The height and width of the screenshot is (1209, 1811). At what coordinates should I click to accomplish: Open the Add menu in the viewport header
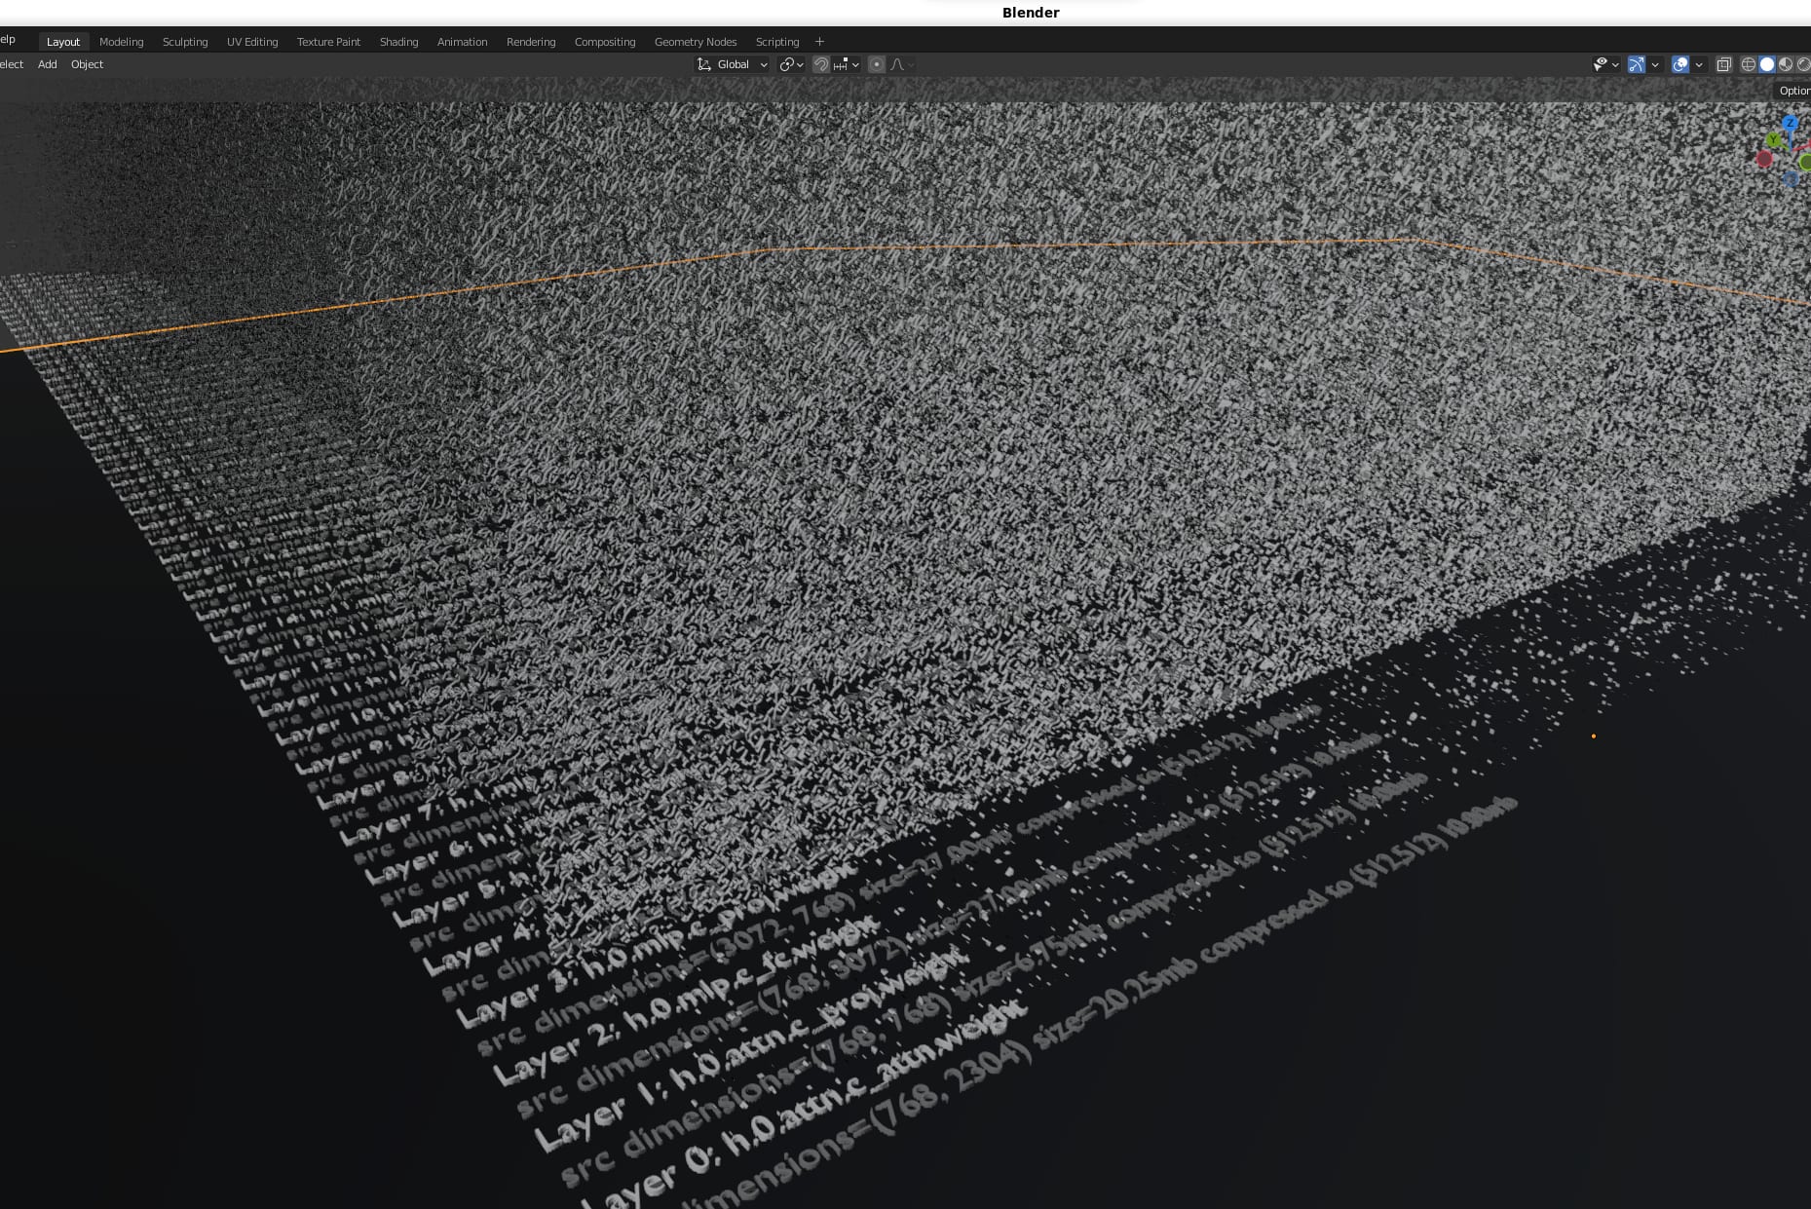[48, 64]
